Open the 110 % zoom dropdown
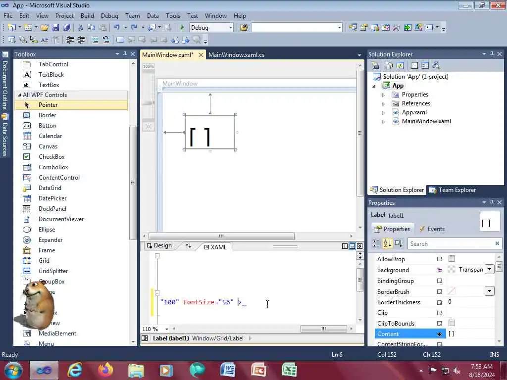This screenshot has width=507, height=380. 166,329
